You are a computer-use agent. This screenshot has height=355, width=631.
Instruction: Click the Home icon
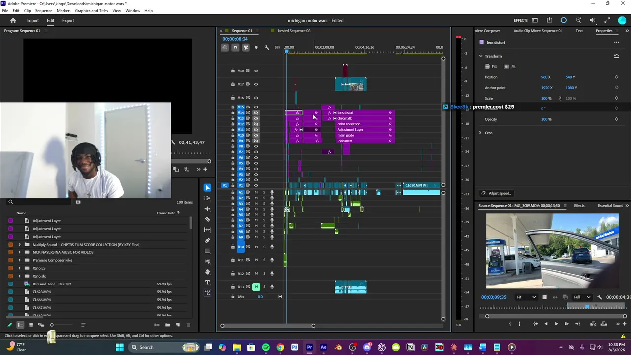pyautogui.click(x=13, y=21)
